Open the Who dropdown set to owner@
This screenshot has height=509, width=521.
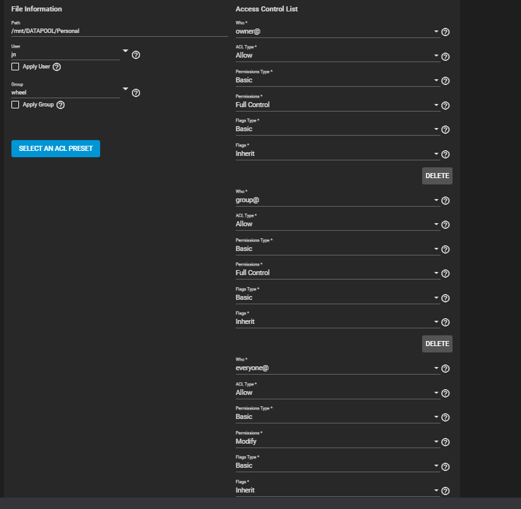[338, 32]
